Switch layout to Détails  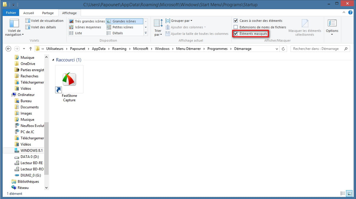tap(115, 33)
